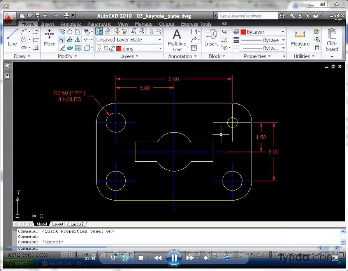This screenshot has width=348, height=271.
Task: Toggle full screen in video player
Action: tap(335, 258)
